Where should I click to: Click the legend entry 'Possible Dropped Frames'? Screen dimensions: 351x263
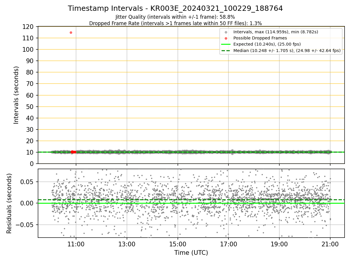point(260,38)
